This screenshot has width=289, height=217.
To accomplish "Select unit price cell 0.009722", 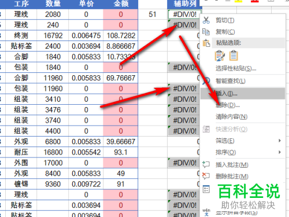I will pos(86,184).
